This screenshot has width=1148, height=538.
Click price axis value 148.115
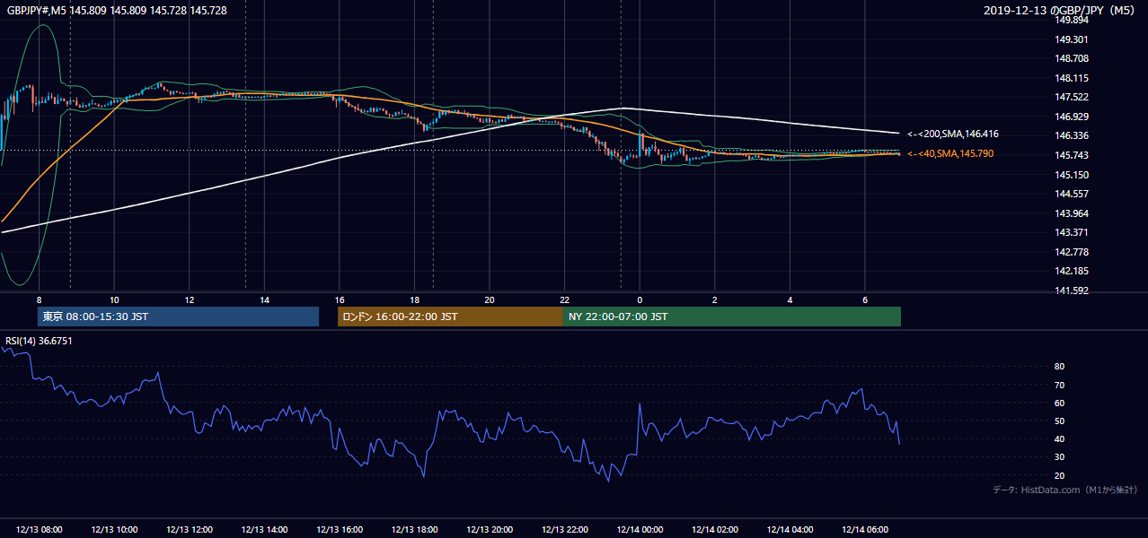(1073, 78)
